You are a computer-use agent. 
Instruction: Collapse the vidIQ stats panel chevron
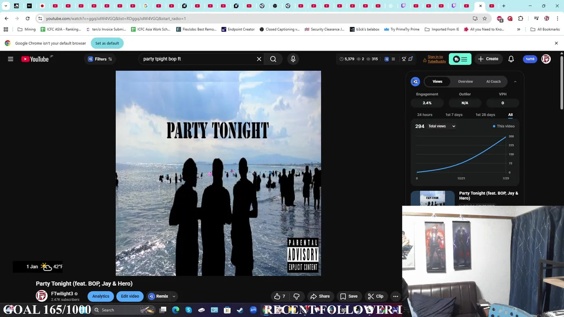515,81
